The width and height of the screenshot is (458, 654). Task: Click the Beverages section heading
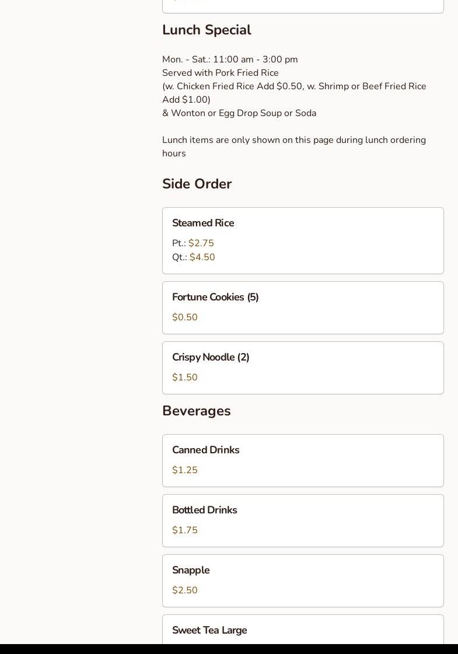coord(196,411)
